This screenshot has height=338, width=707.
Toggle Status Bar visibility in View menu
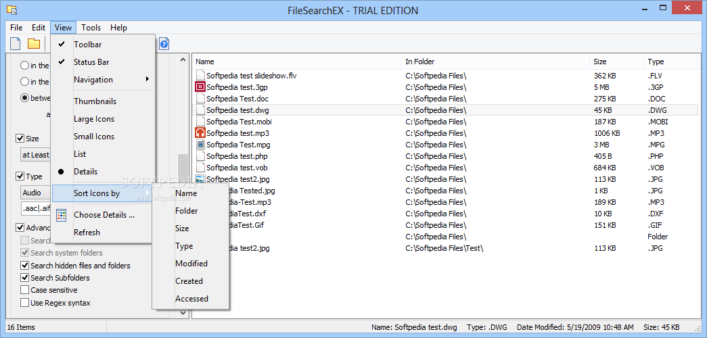(x=103, y=62)
